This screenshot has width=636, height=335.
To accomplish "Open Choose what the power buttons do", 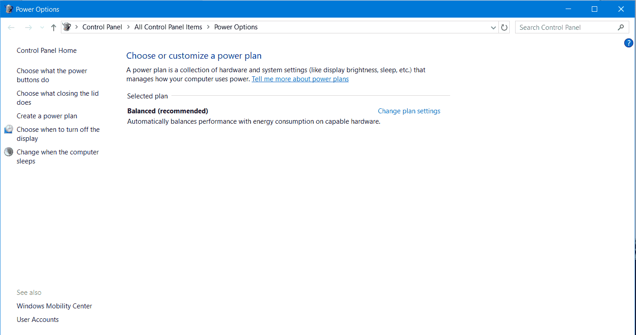I will click(52, 75).
